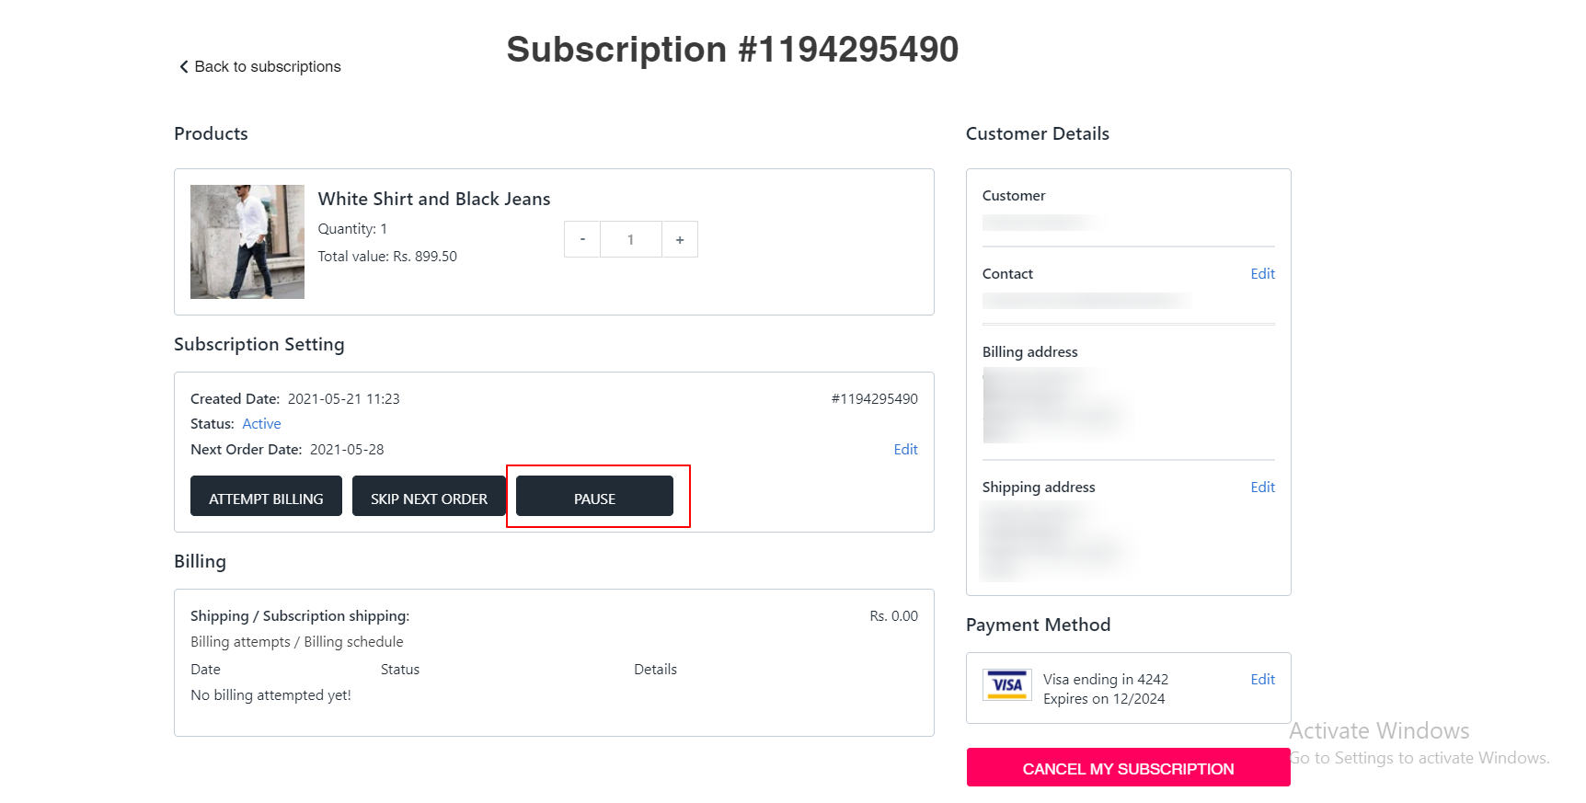Click the Active status link
The height and width of the screenshot is (803, 1586).
[261, 423]
